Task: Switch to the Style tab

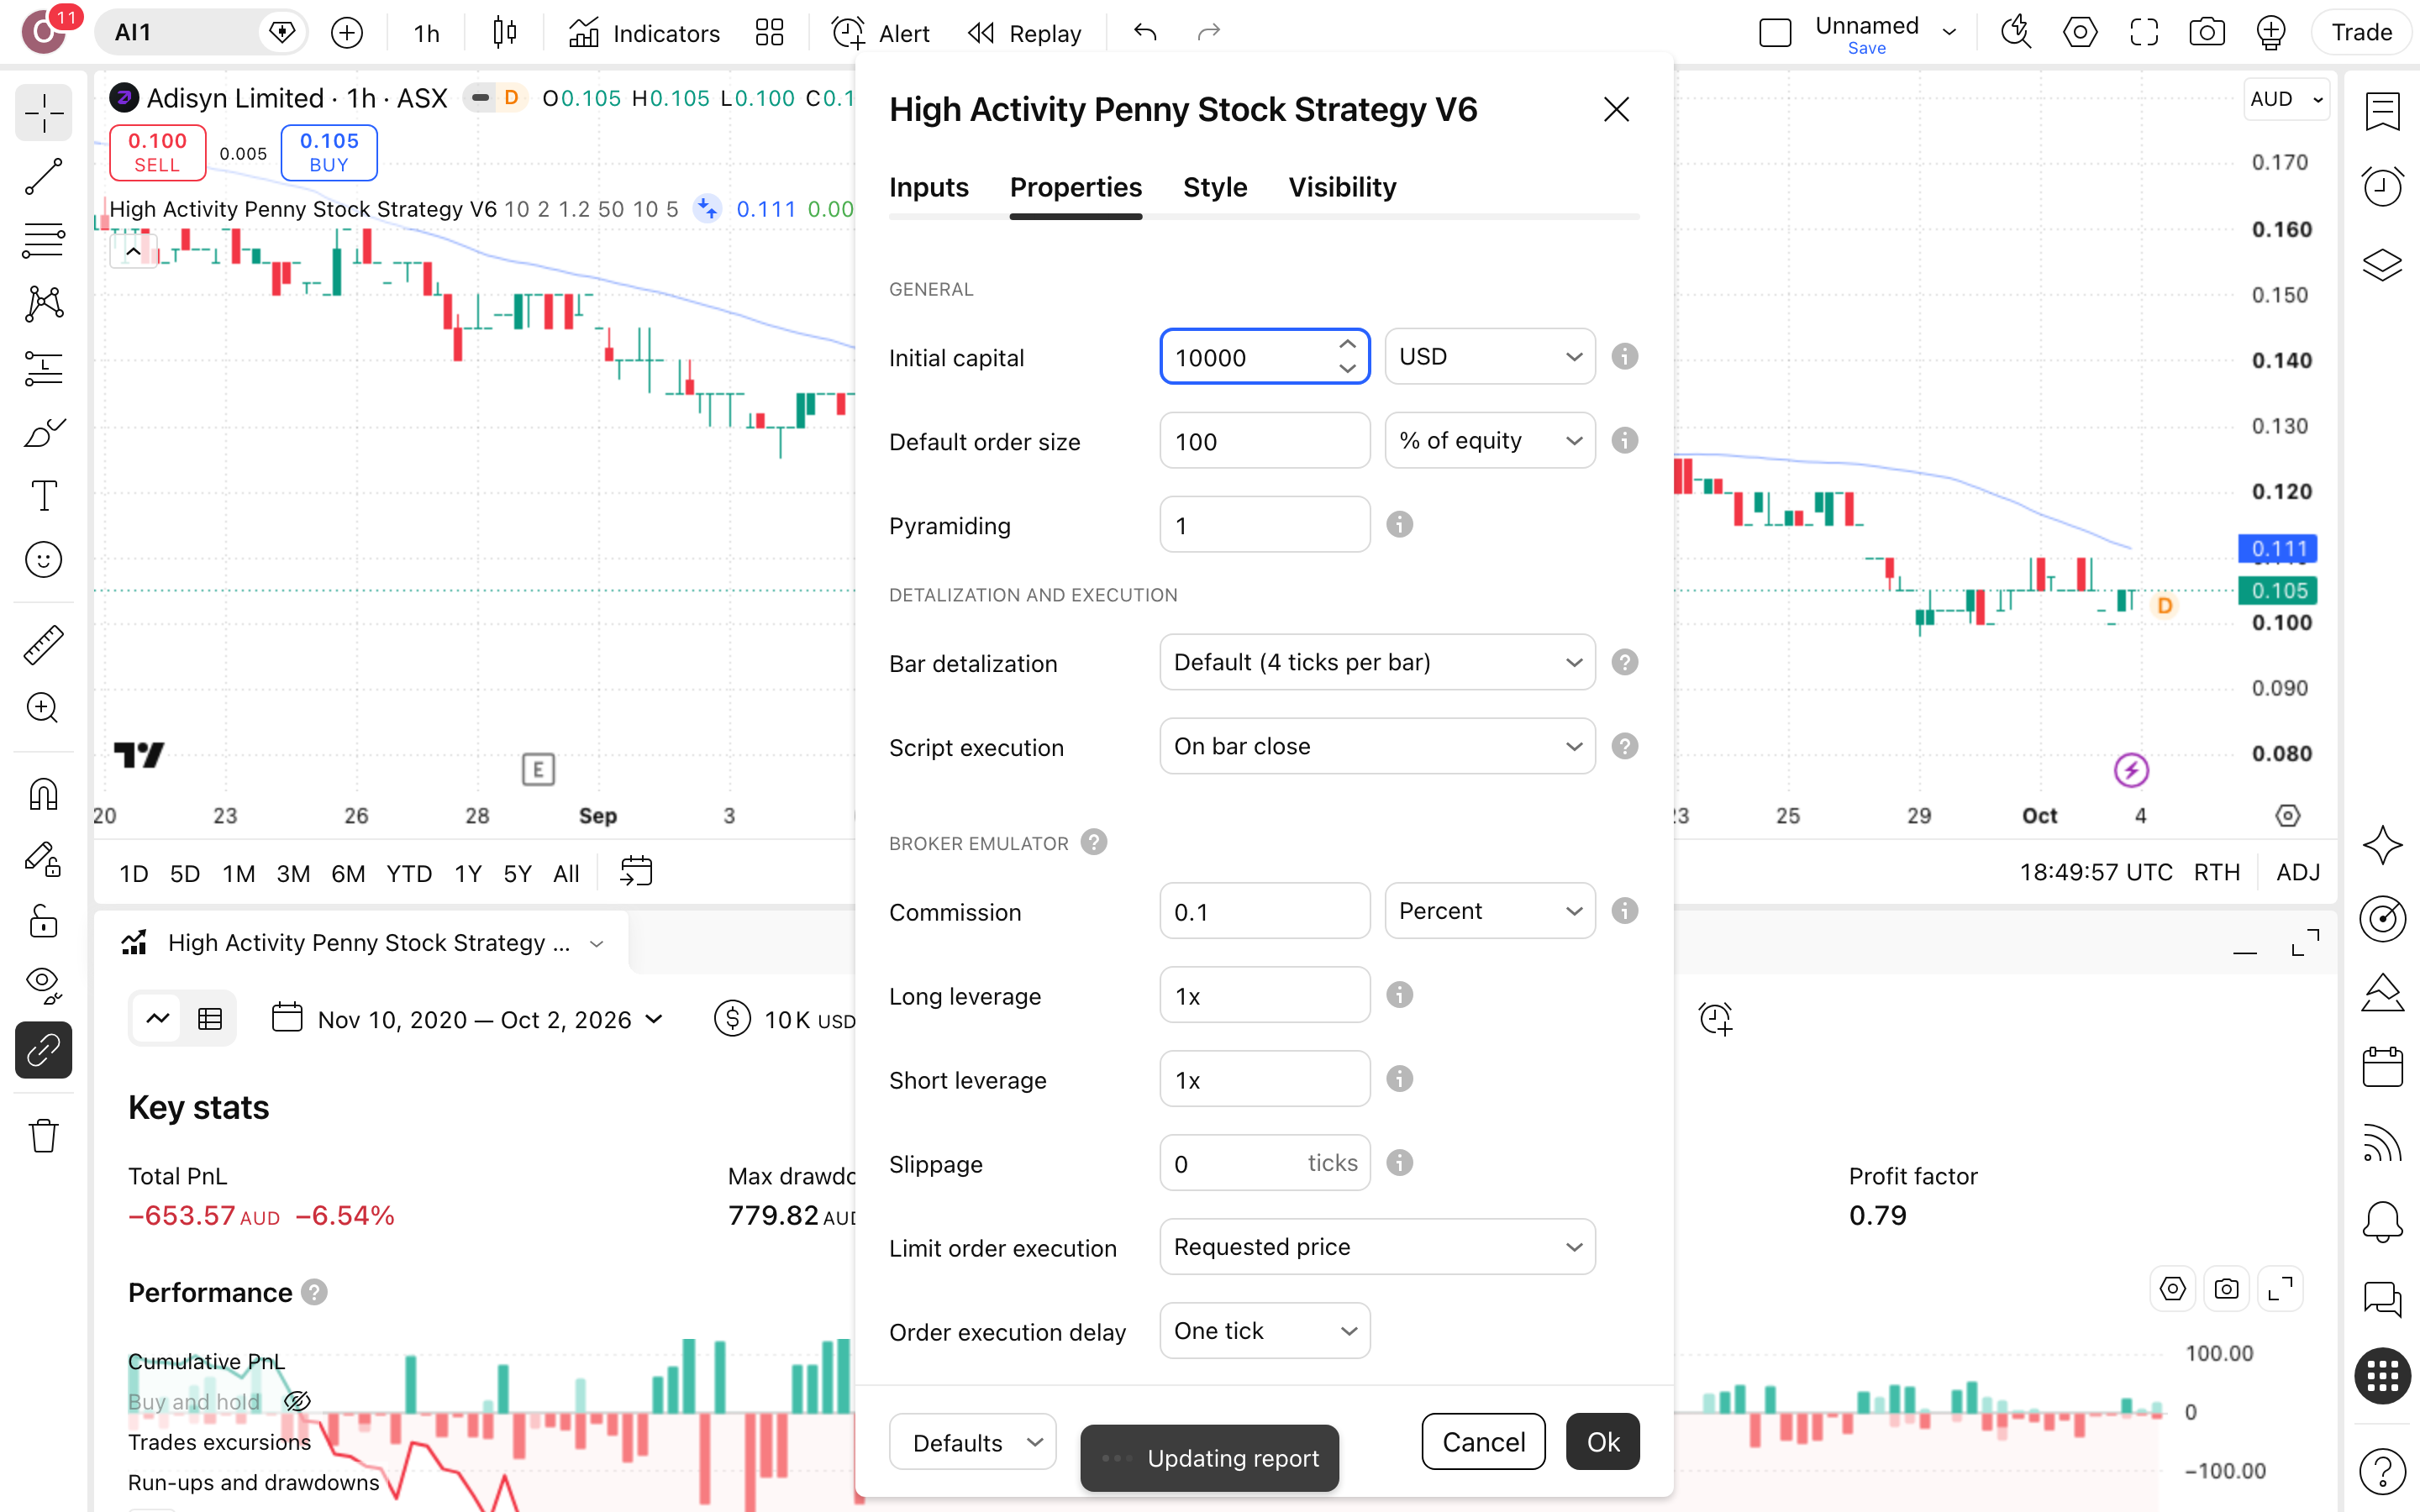Action: 1215,187
